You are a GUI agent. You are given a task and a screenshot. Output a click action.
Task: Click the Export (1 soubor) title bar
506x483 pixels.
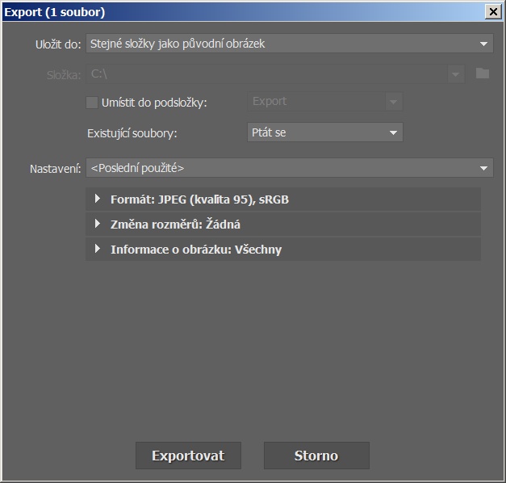click(242, 12)
